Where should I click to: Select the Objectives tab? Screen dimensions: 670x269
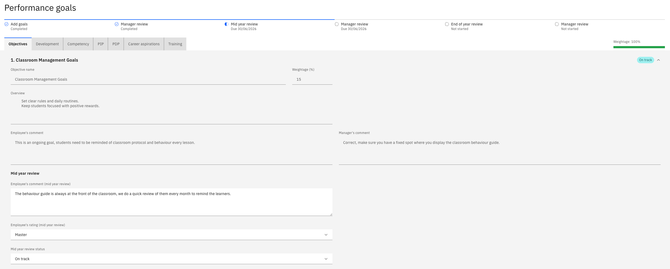coord(18,44)
